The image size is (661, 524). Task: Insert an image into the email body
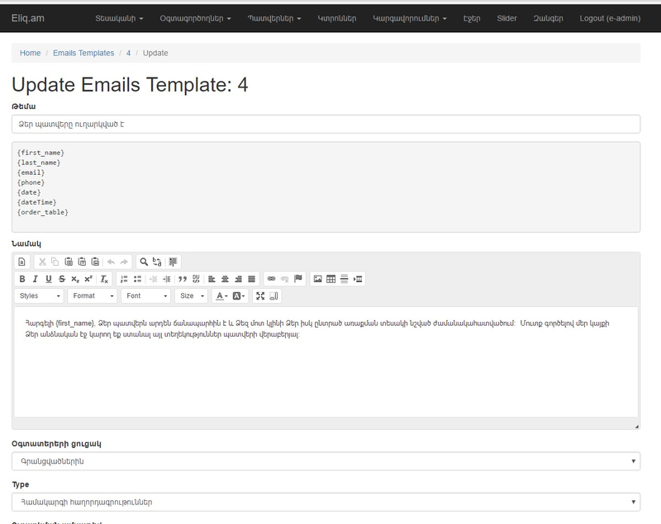click(317, 279)
